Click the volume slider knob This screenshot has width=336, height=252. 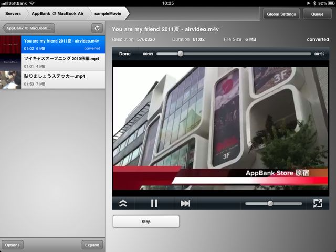(270, 203)
